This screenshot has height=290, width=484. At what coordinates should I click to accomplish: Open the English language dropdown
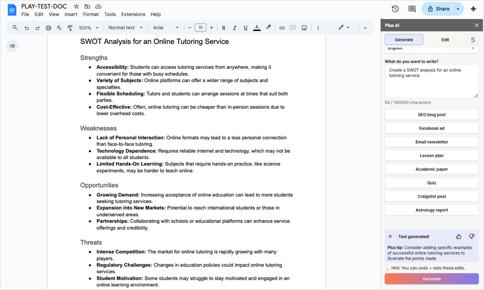click(x=432, y=48)
